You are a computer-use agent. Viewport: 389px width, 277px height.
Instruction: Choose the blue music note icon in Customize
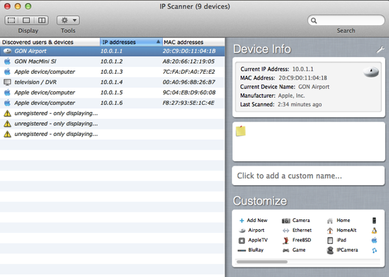point(374,250)
